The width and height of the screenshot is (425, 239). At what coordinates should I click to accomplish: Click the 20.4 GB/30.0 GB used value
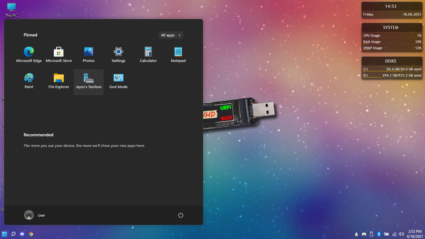(404, 69)
